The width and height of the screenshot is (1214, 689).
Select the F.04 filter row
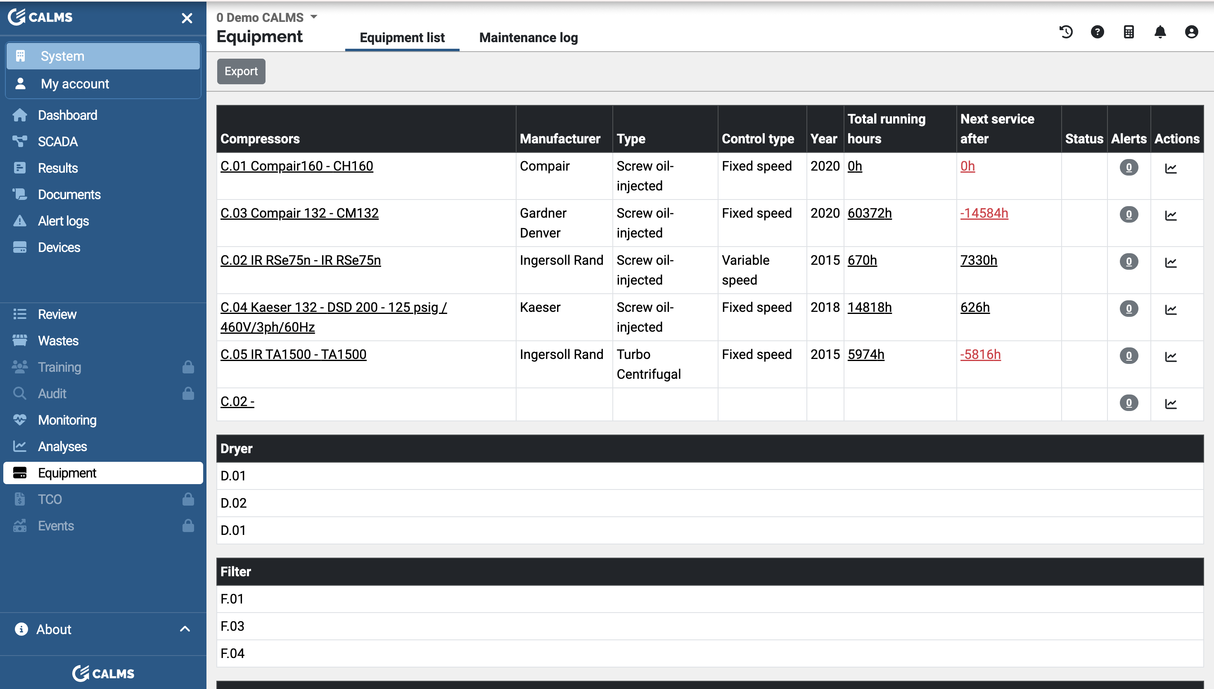[709, 653]
